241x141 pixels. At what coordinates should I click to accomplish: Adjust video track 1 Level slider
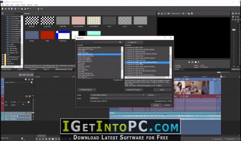pos(32,82)
